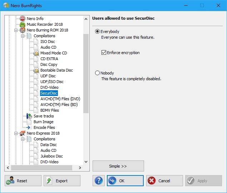Select the Music Recorder 2018 tree item

45,24
